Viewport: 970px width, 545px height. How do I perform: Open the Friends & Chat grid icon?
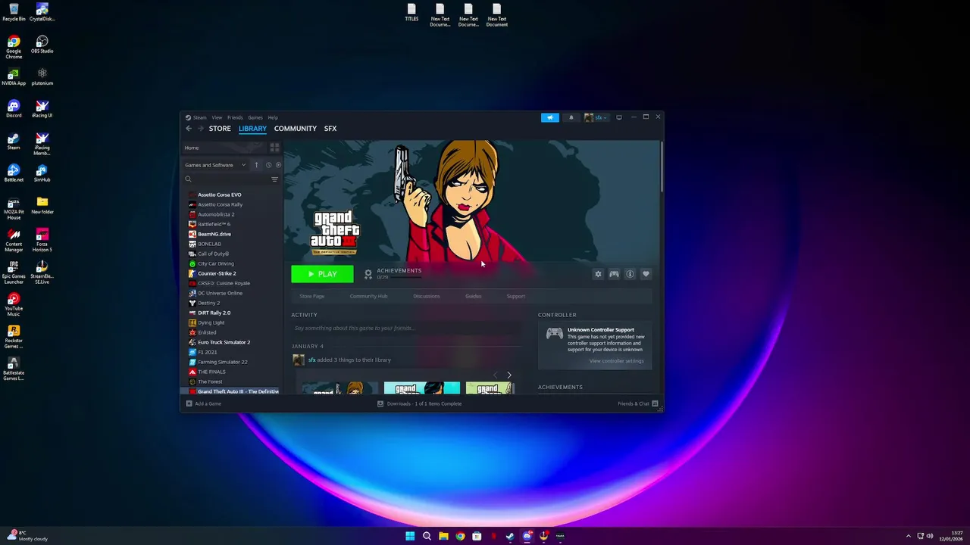655,403
